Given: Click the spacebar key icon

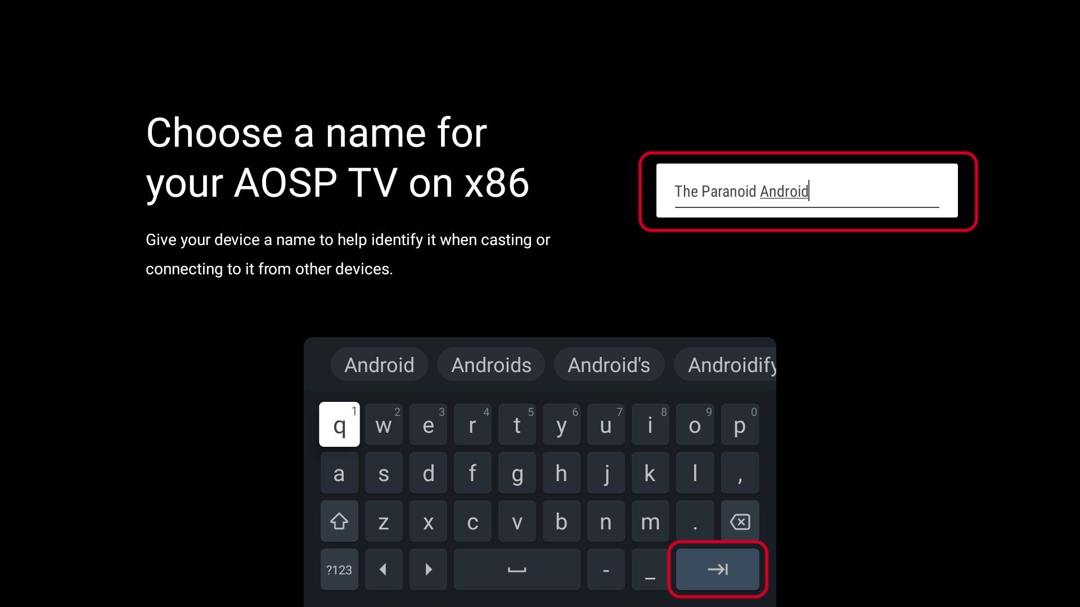Looking at the screenshot, I should (517, 569).
